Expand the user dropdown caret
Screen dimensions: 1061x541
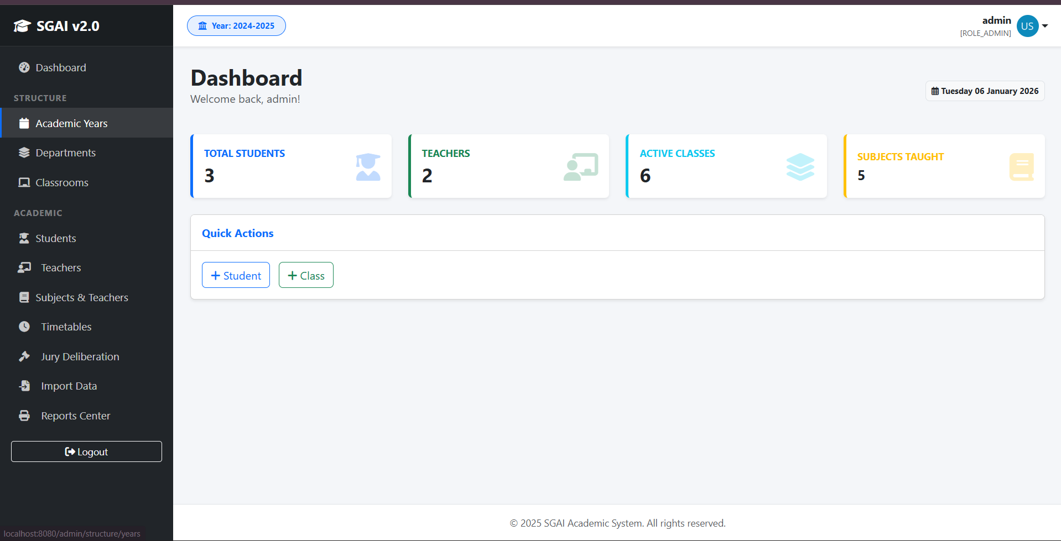pos(1045,26)
